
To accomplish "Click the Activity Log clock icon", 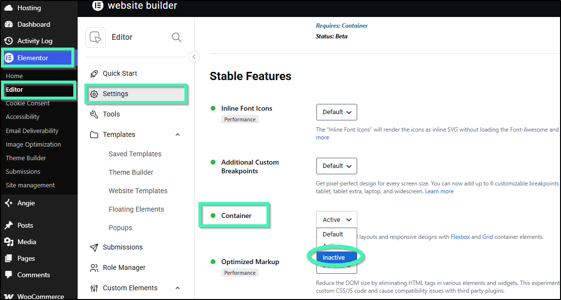I will coord(9,41).
